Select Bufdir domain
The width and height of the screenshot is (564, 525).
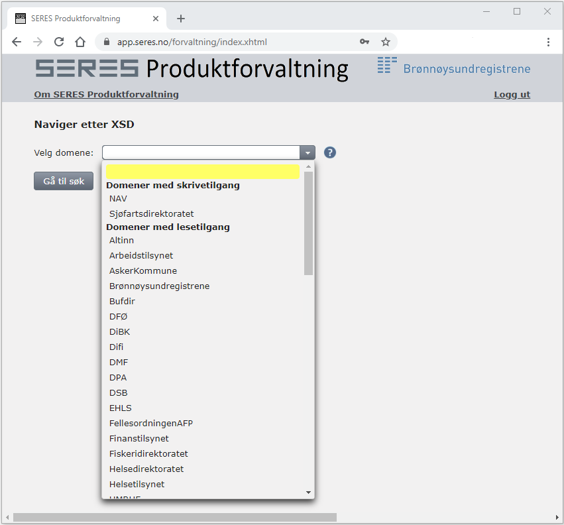[203, 301]
